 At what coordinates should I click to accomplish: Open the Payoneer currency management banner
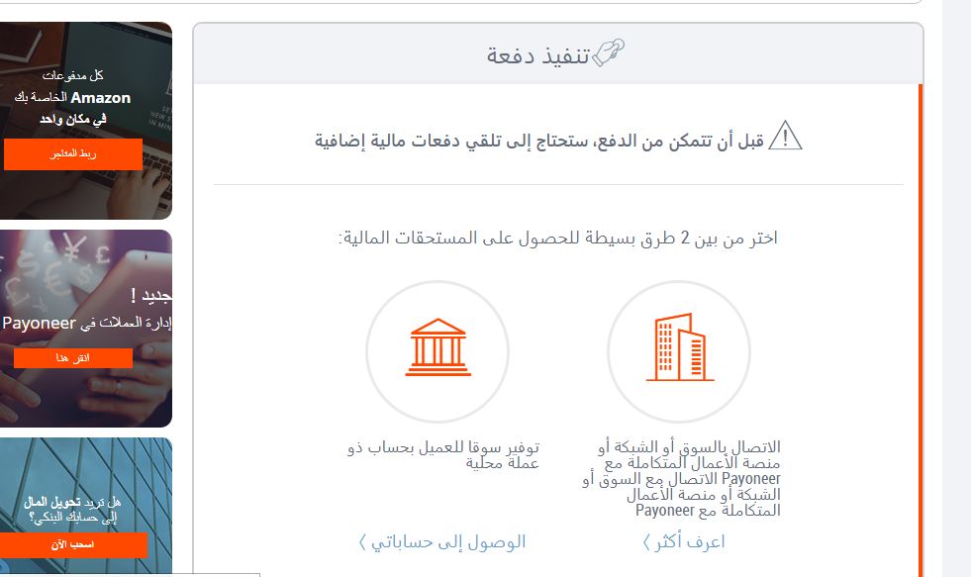(86, 329)
